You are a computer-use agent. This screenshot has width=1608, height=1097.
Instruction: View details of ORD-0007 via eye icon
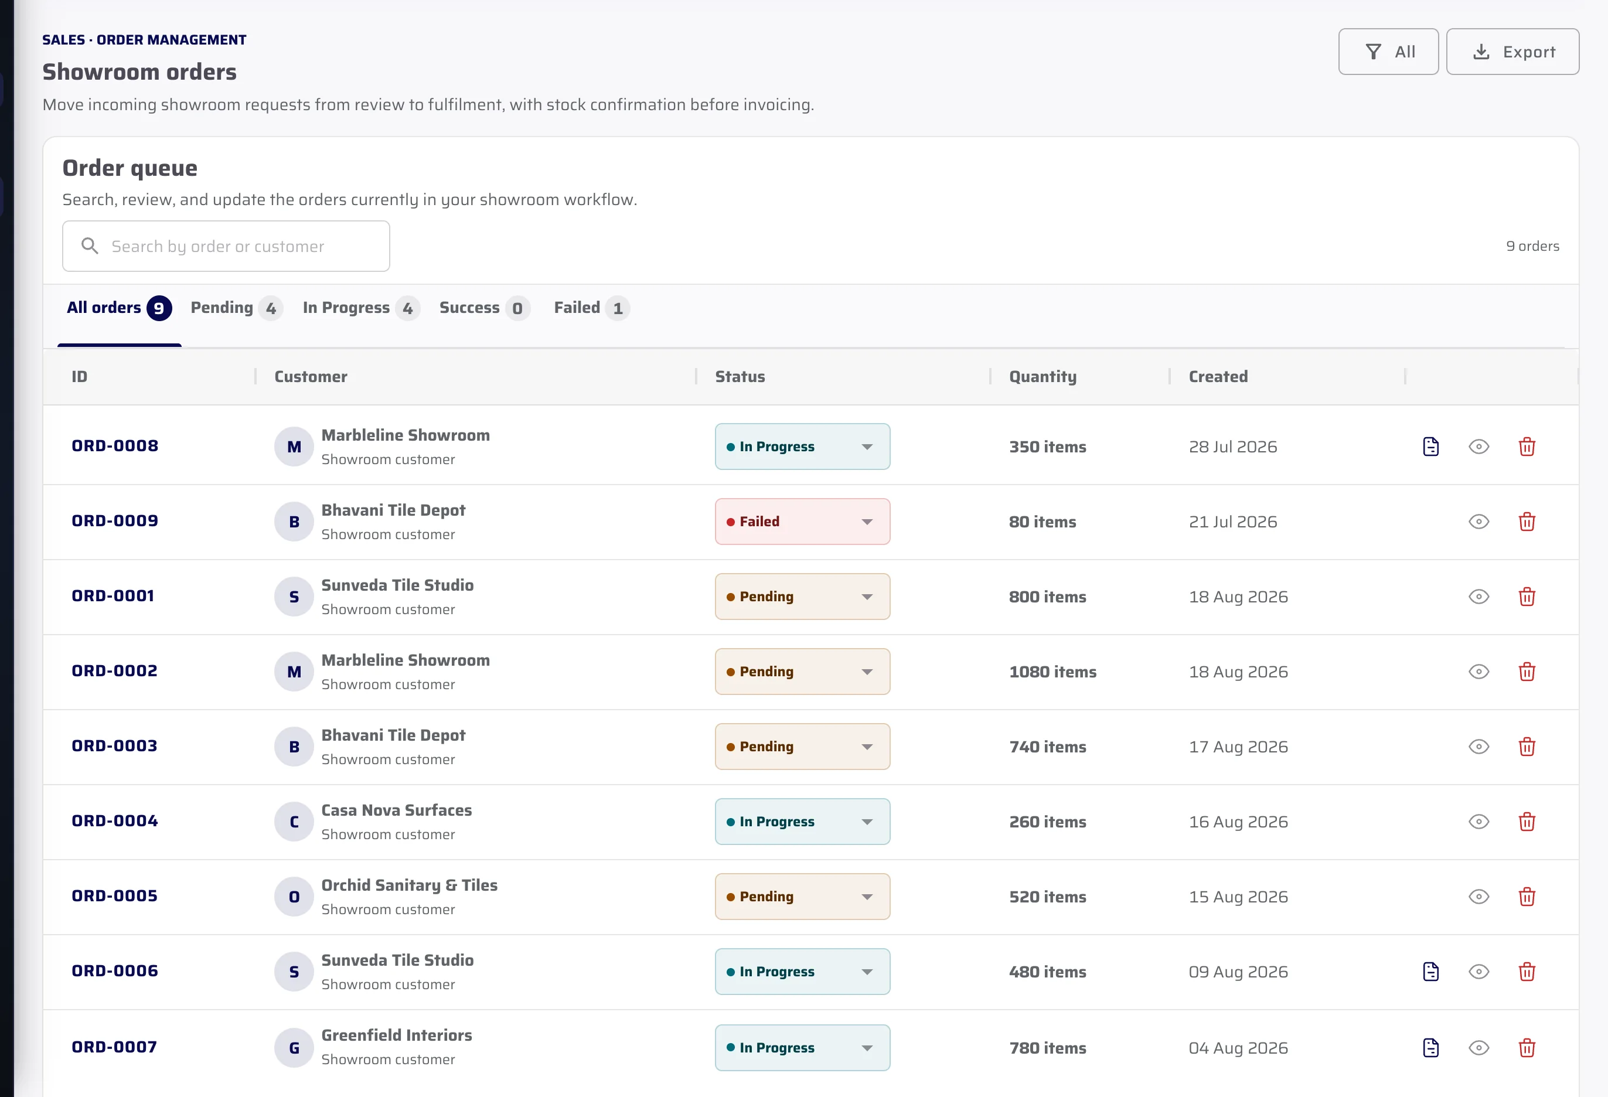click(x=1478, y=1048)
